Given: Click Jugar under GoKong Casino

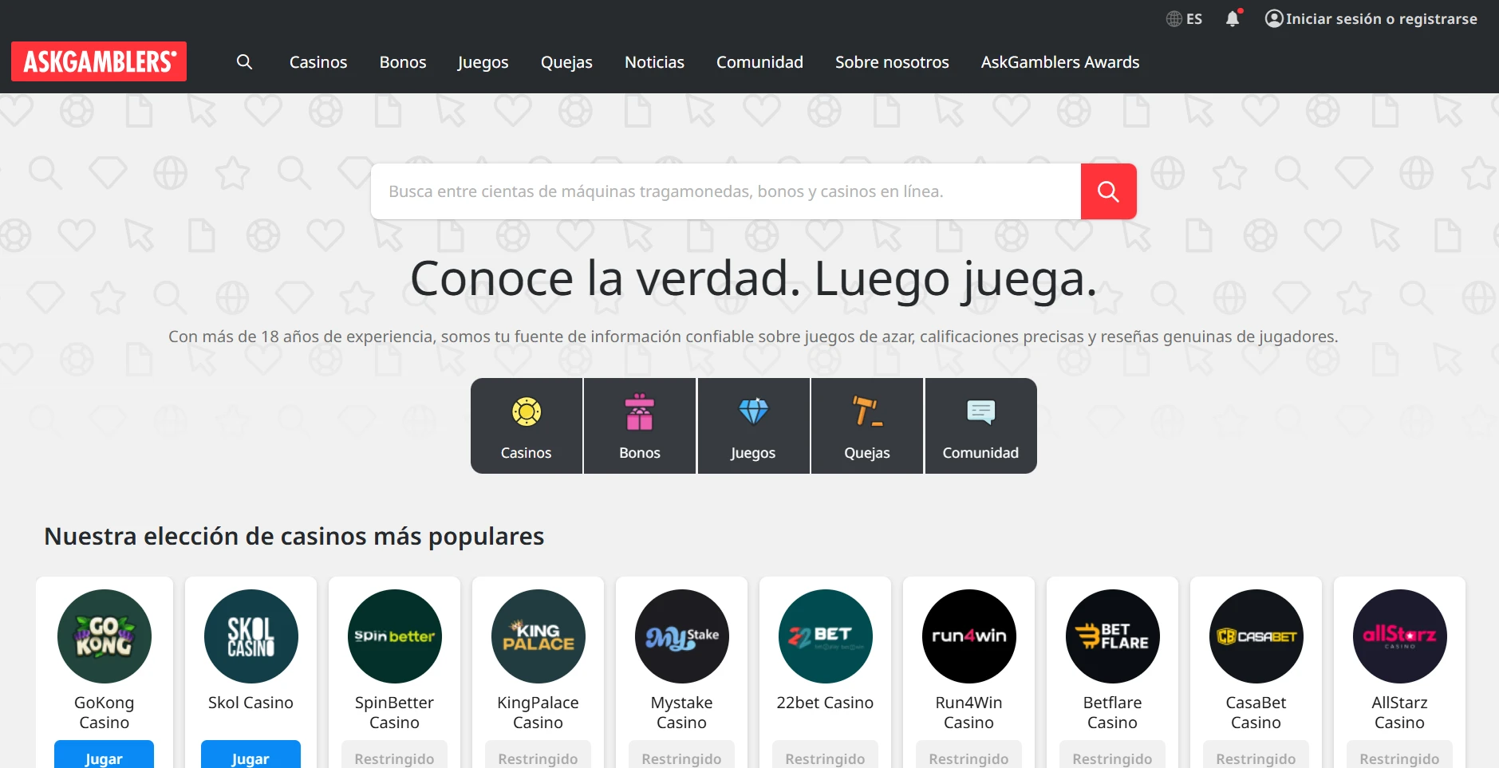Looking at the screenshot, I should point(104,756).
